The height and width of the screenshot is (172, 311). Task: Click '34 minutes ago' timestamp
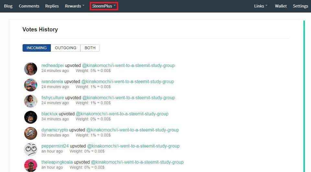click(x=55, y=119)
